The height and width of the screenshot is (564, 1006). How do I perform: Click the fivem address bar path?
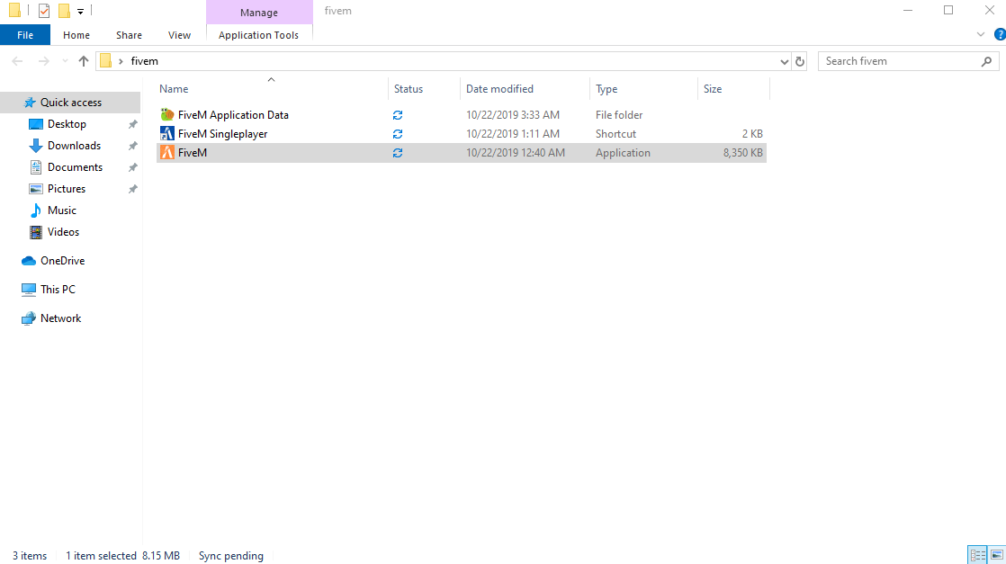click(144, 61)
